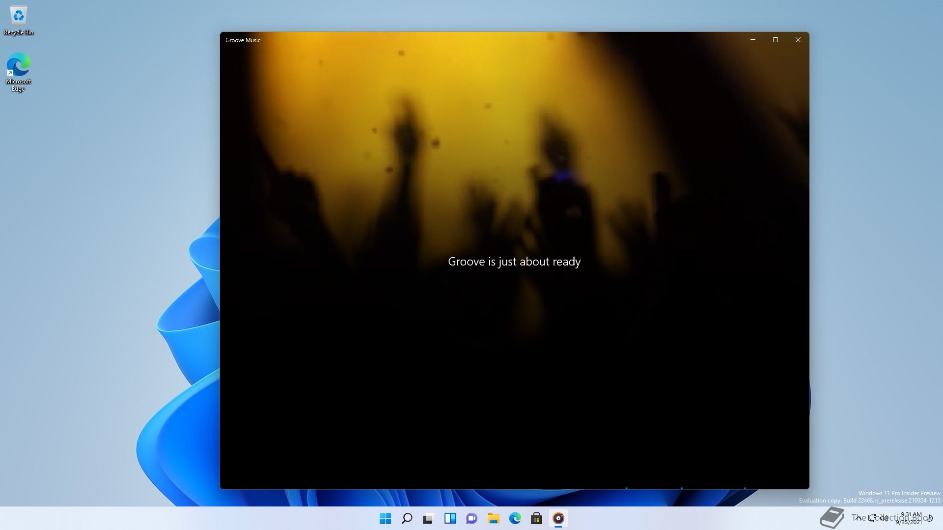Expand the hidden system tray icons chevron
This screenshot has width=943, height=530.
[x=858, y=518]
